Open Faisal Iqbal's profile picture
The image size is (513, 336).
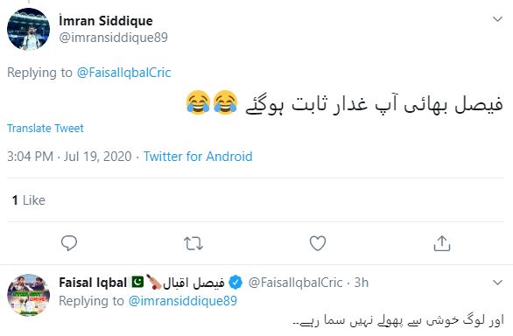click(x=29, y=295)
